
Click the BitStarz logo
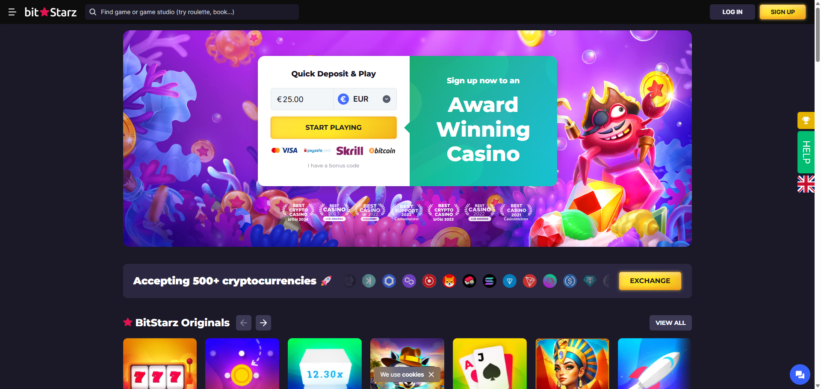click(x=50, y=12)
